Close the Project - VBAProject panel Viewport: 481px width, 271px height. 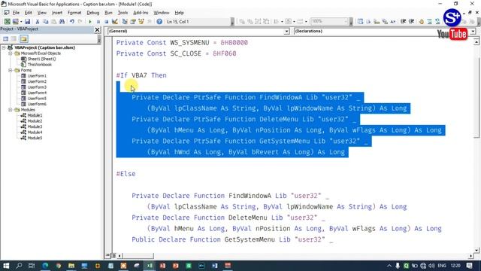pyautogui.click(x=97, y=29)
